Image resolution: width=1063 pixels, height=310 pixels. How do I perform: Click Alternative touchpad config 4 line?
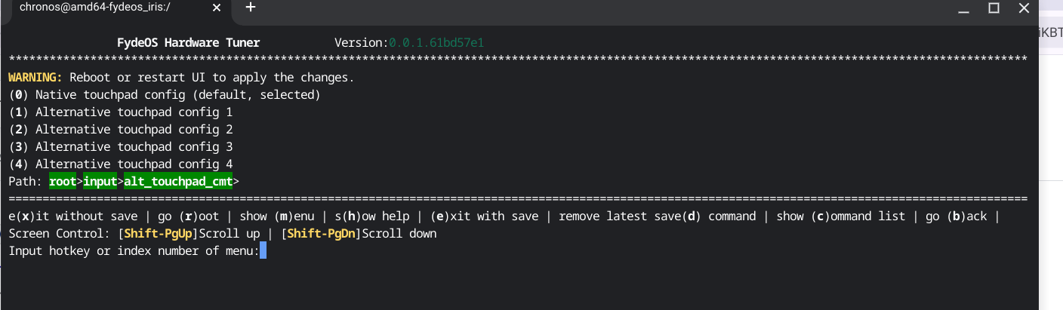click(121, 164)
